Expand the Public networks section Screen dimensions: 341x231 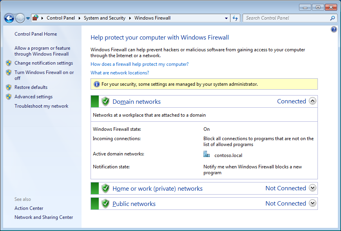pyautogui.click(x=312, y=203)
